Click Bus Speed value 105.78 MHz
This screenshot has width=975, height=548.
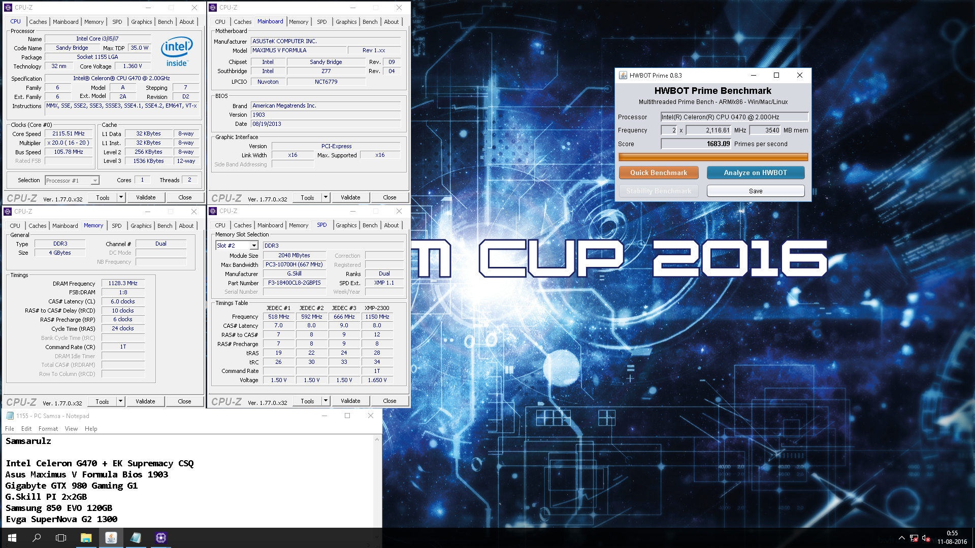pyautogui.click(x=69, y=152)
